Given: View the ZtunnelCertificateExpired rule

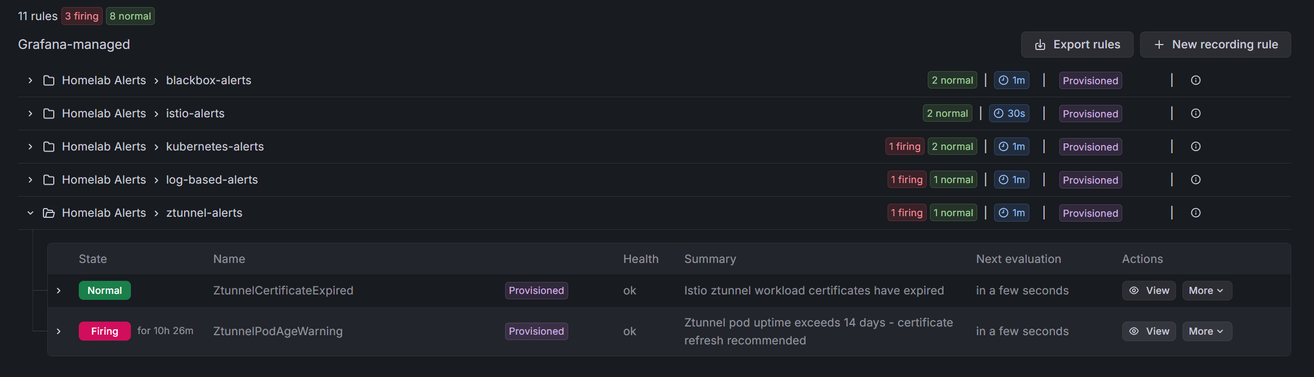Looking at the screenshot, I should [1149, 291].
